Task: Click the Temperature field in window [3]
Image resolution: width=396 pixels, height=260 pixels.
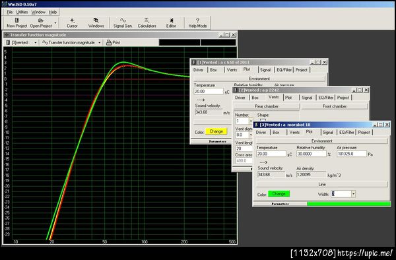Action: pyautogui.click(x=271, y=154)
